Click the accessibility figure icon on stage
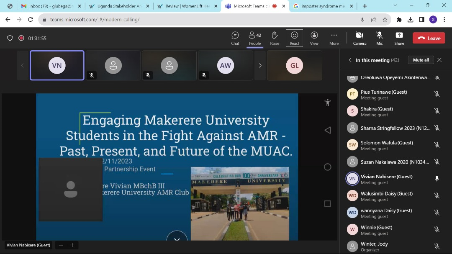The height and width of the screenshot is (254, 452). pos(327,103)
